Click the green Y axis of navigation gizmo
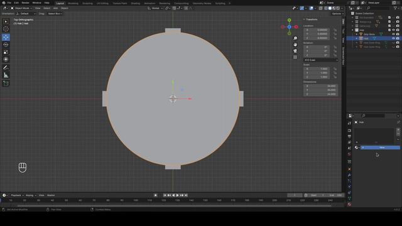Image resolution: width=402 pixels, height=226 pixels. 289,20
